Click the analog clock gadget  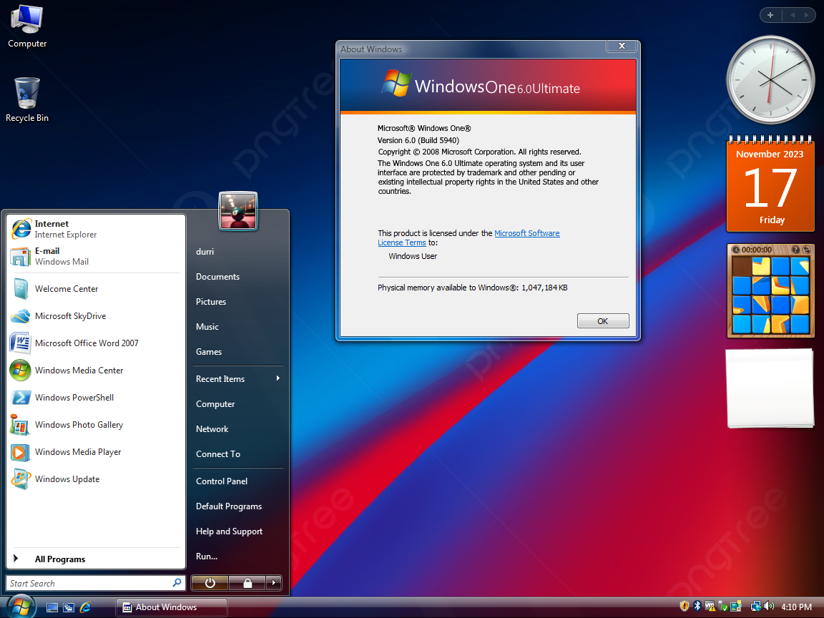click(x=770, y=80)
